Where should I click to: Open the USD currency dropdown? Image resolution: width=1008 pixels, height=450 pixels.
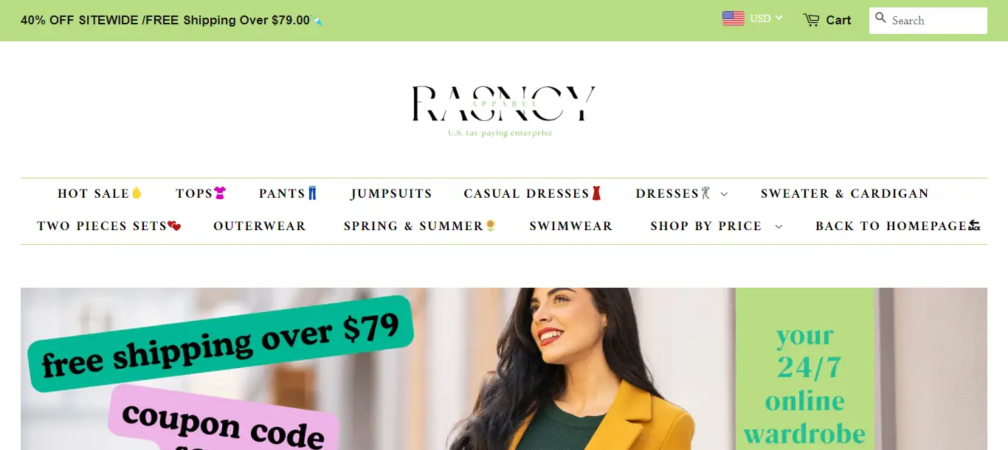point(765,18)
